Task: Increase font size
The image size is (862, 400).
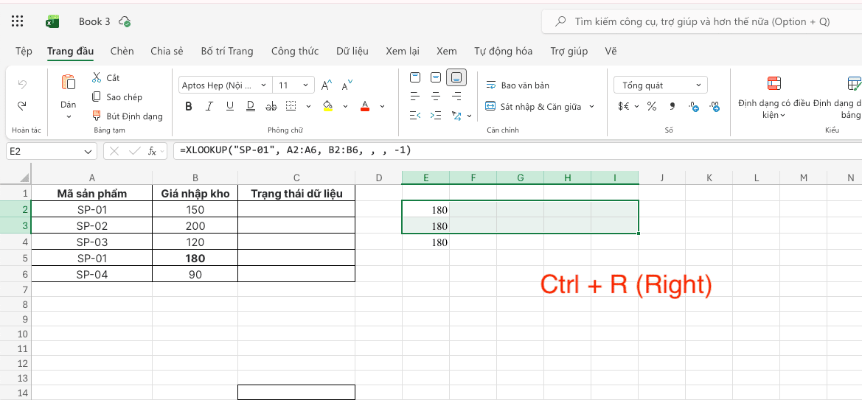Action: 327,85
